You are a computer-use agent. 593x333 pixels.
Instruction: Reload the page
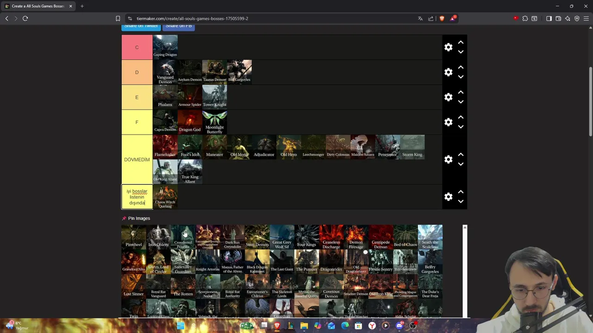25,18
